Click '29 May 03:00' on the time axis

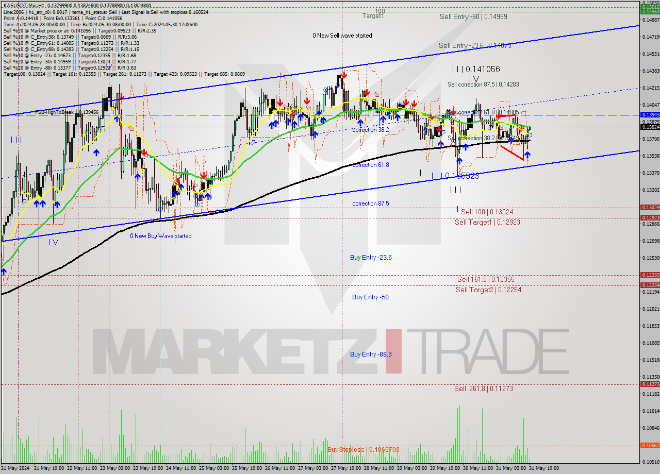(x=411, y=468)
